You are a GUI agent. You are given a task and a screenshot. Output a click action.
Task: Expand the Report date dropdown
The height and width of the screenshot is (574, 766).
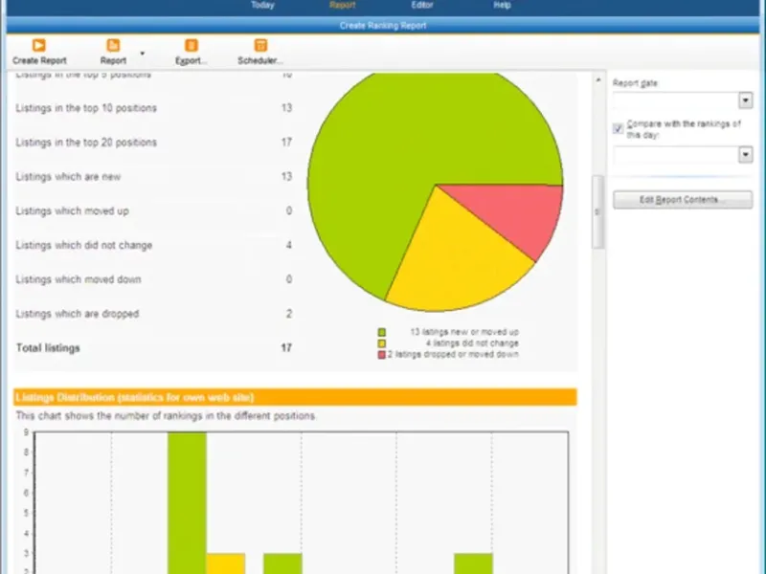[x=745, y=100]
